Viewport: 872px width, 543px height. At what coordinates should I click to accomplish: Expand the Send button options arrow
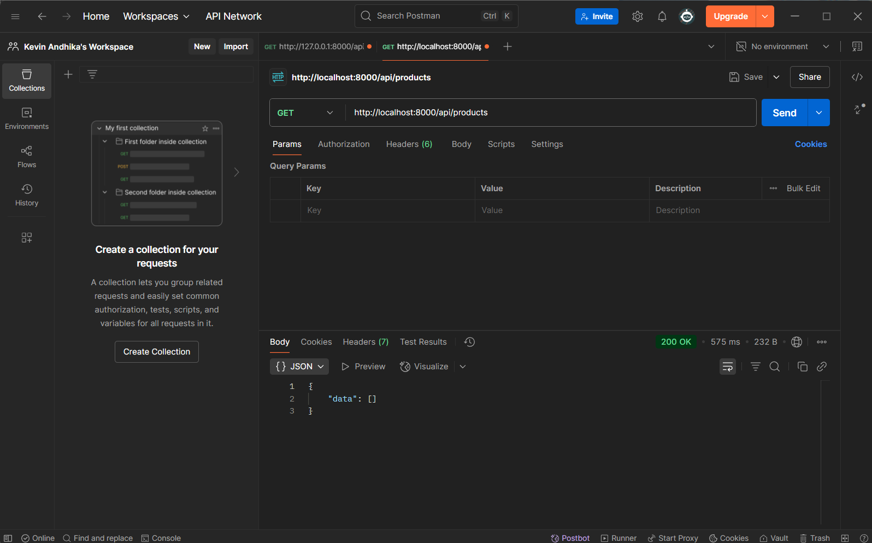point(818,113)
